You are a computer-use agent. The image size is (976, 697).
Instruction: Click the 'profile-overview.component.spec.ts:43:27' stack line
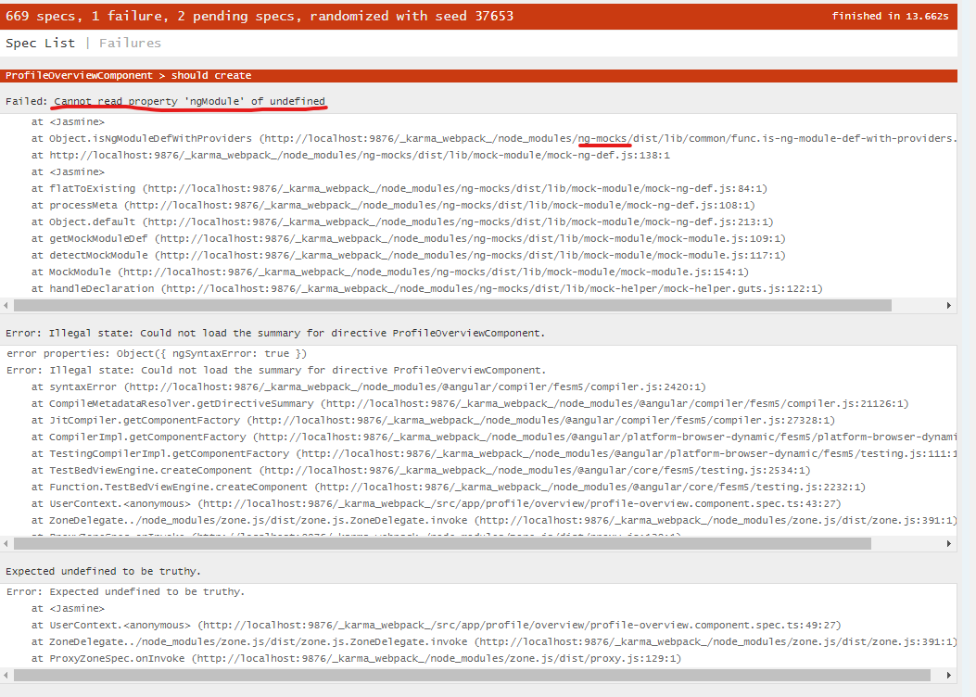coord(436,505)
